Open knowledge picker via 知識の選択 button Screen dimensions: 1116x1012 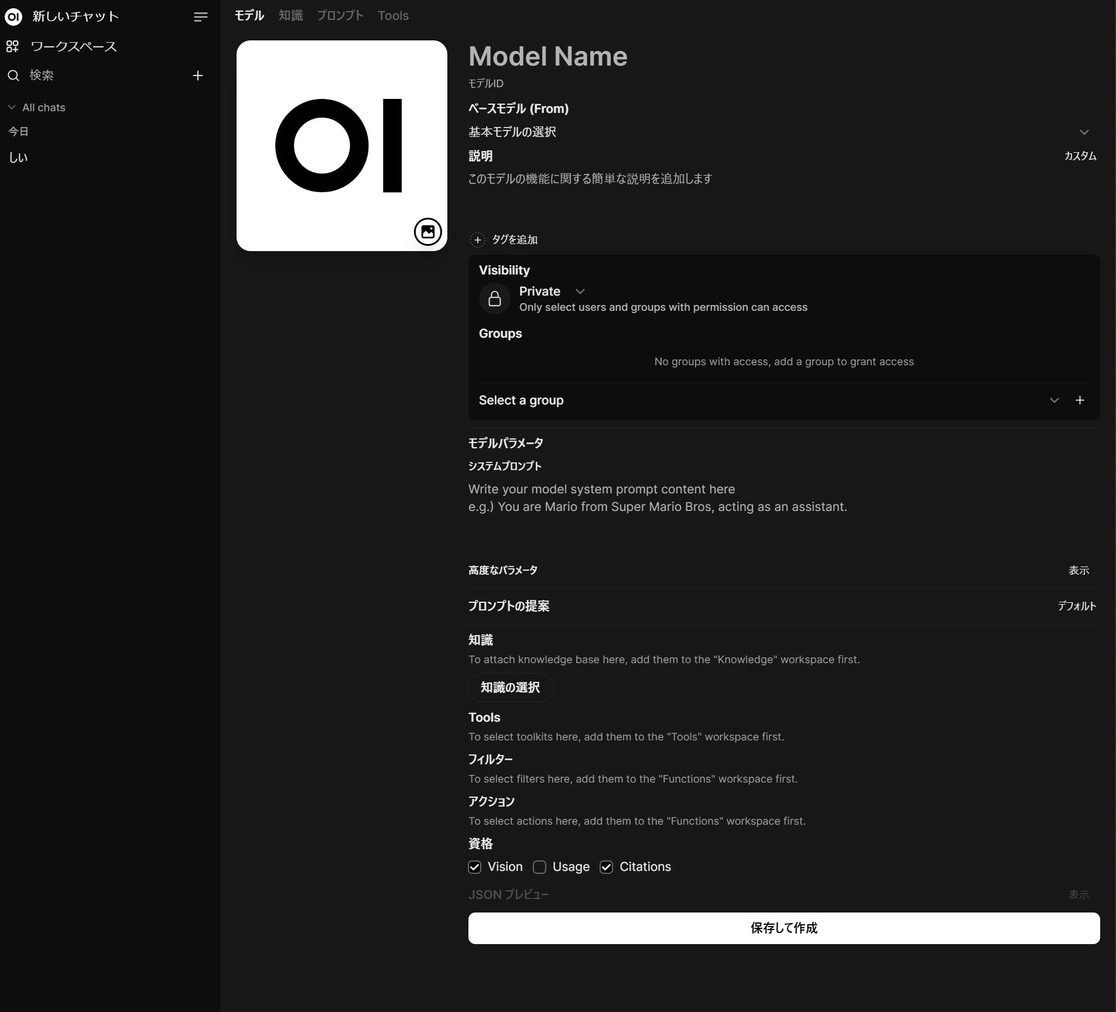click(x=510, y=688)
